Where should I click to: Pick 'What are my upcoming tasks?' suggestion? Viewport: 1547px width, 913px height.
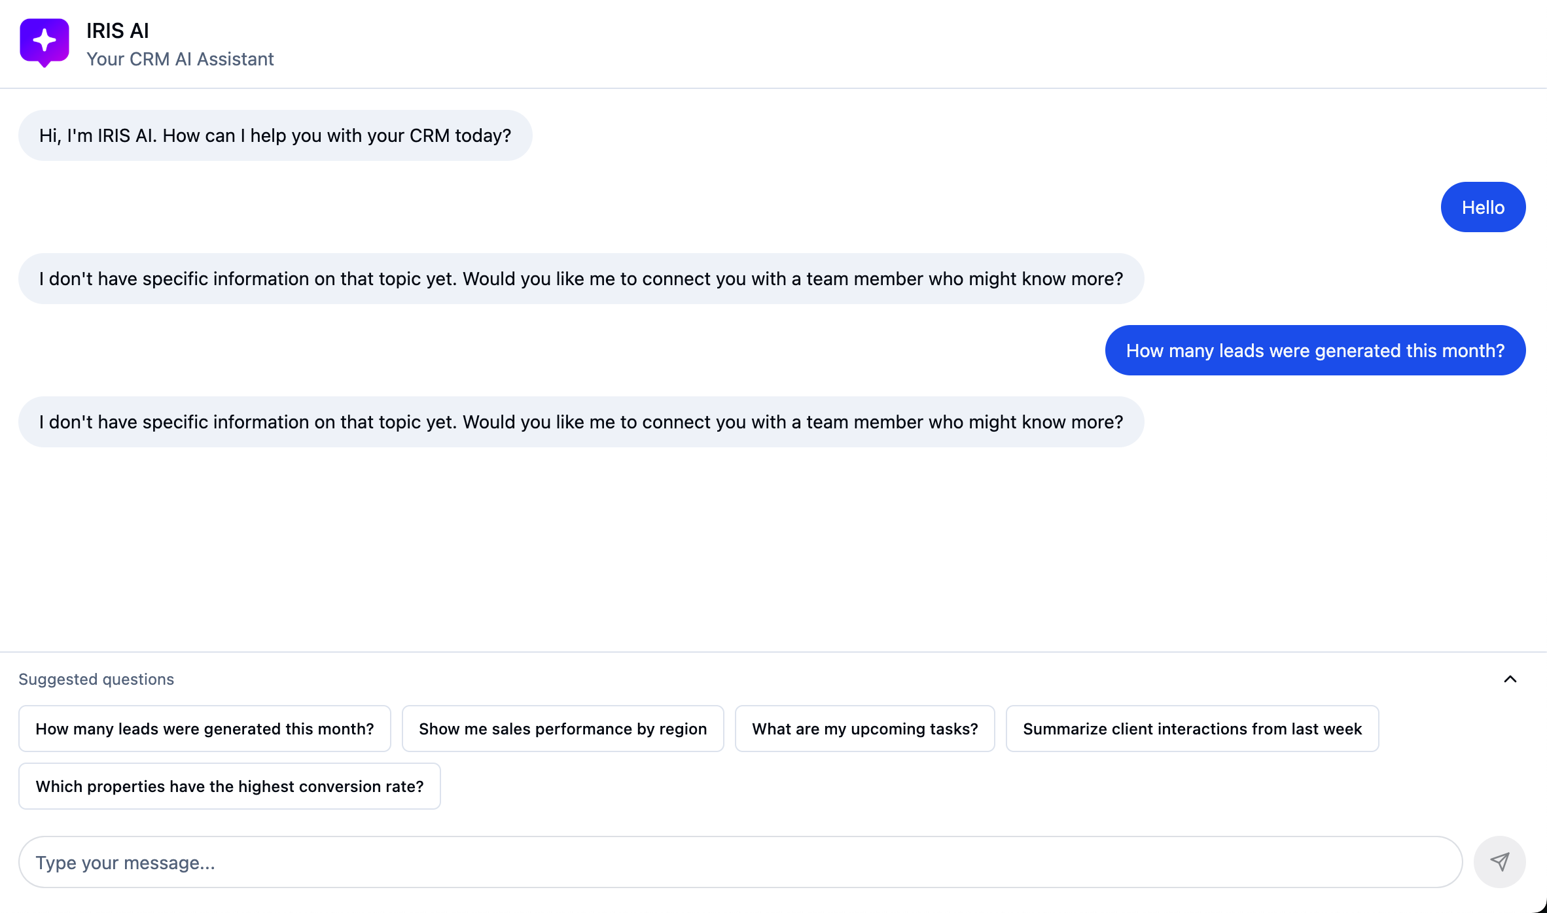(864, 729)
